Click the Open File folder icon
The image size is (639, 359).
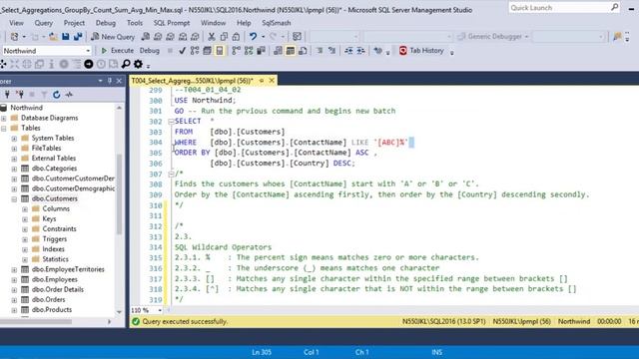(53, 37)
